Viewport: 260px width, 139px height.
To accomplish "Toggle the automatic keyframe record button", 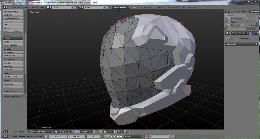I will (x=146, y=136).
